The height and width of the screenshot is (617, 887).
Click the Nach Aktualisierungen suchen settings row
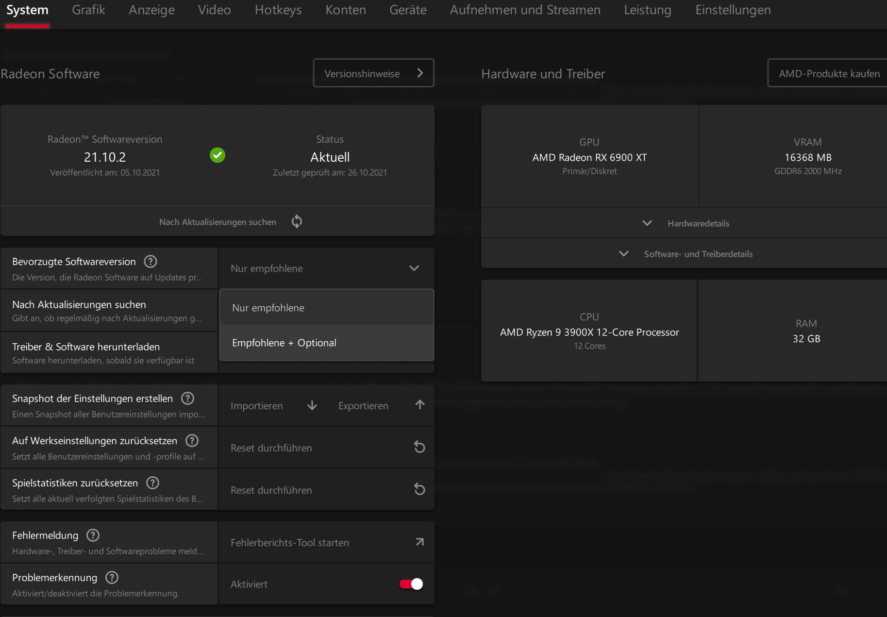(x=109, y=311)
